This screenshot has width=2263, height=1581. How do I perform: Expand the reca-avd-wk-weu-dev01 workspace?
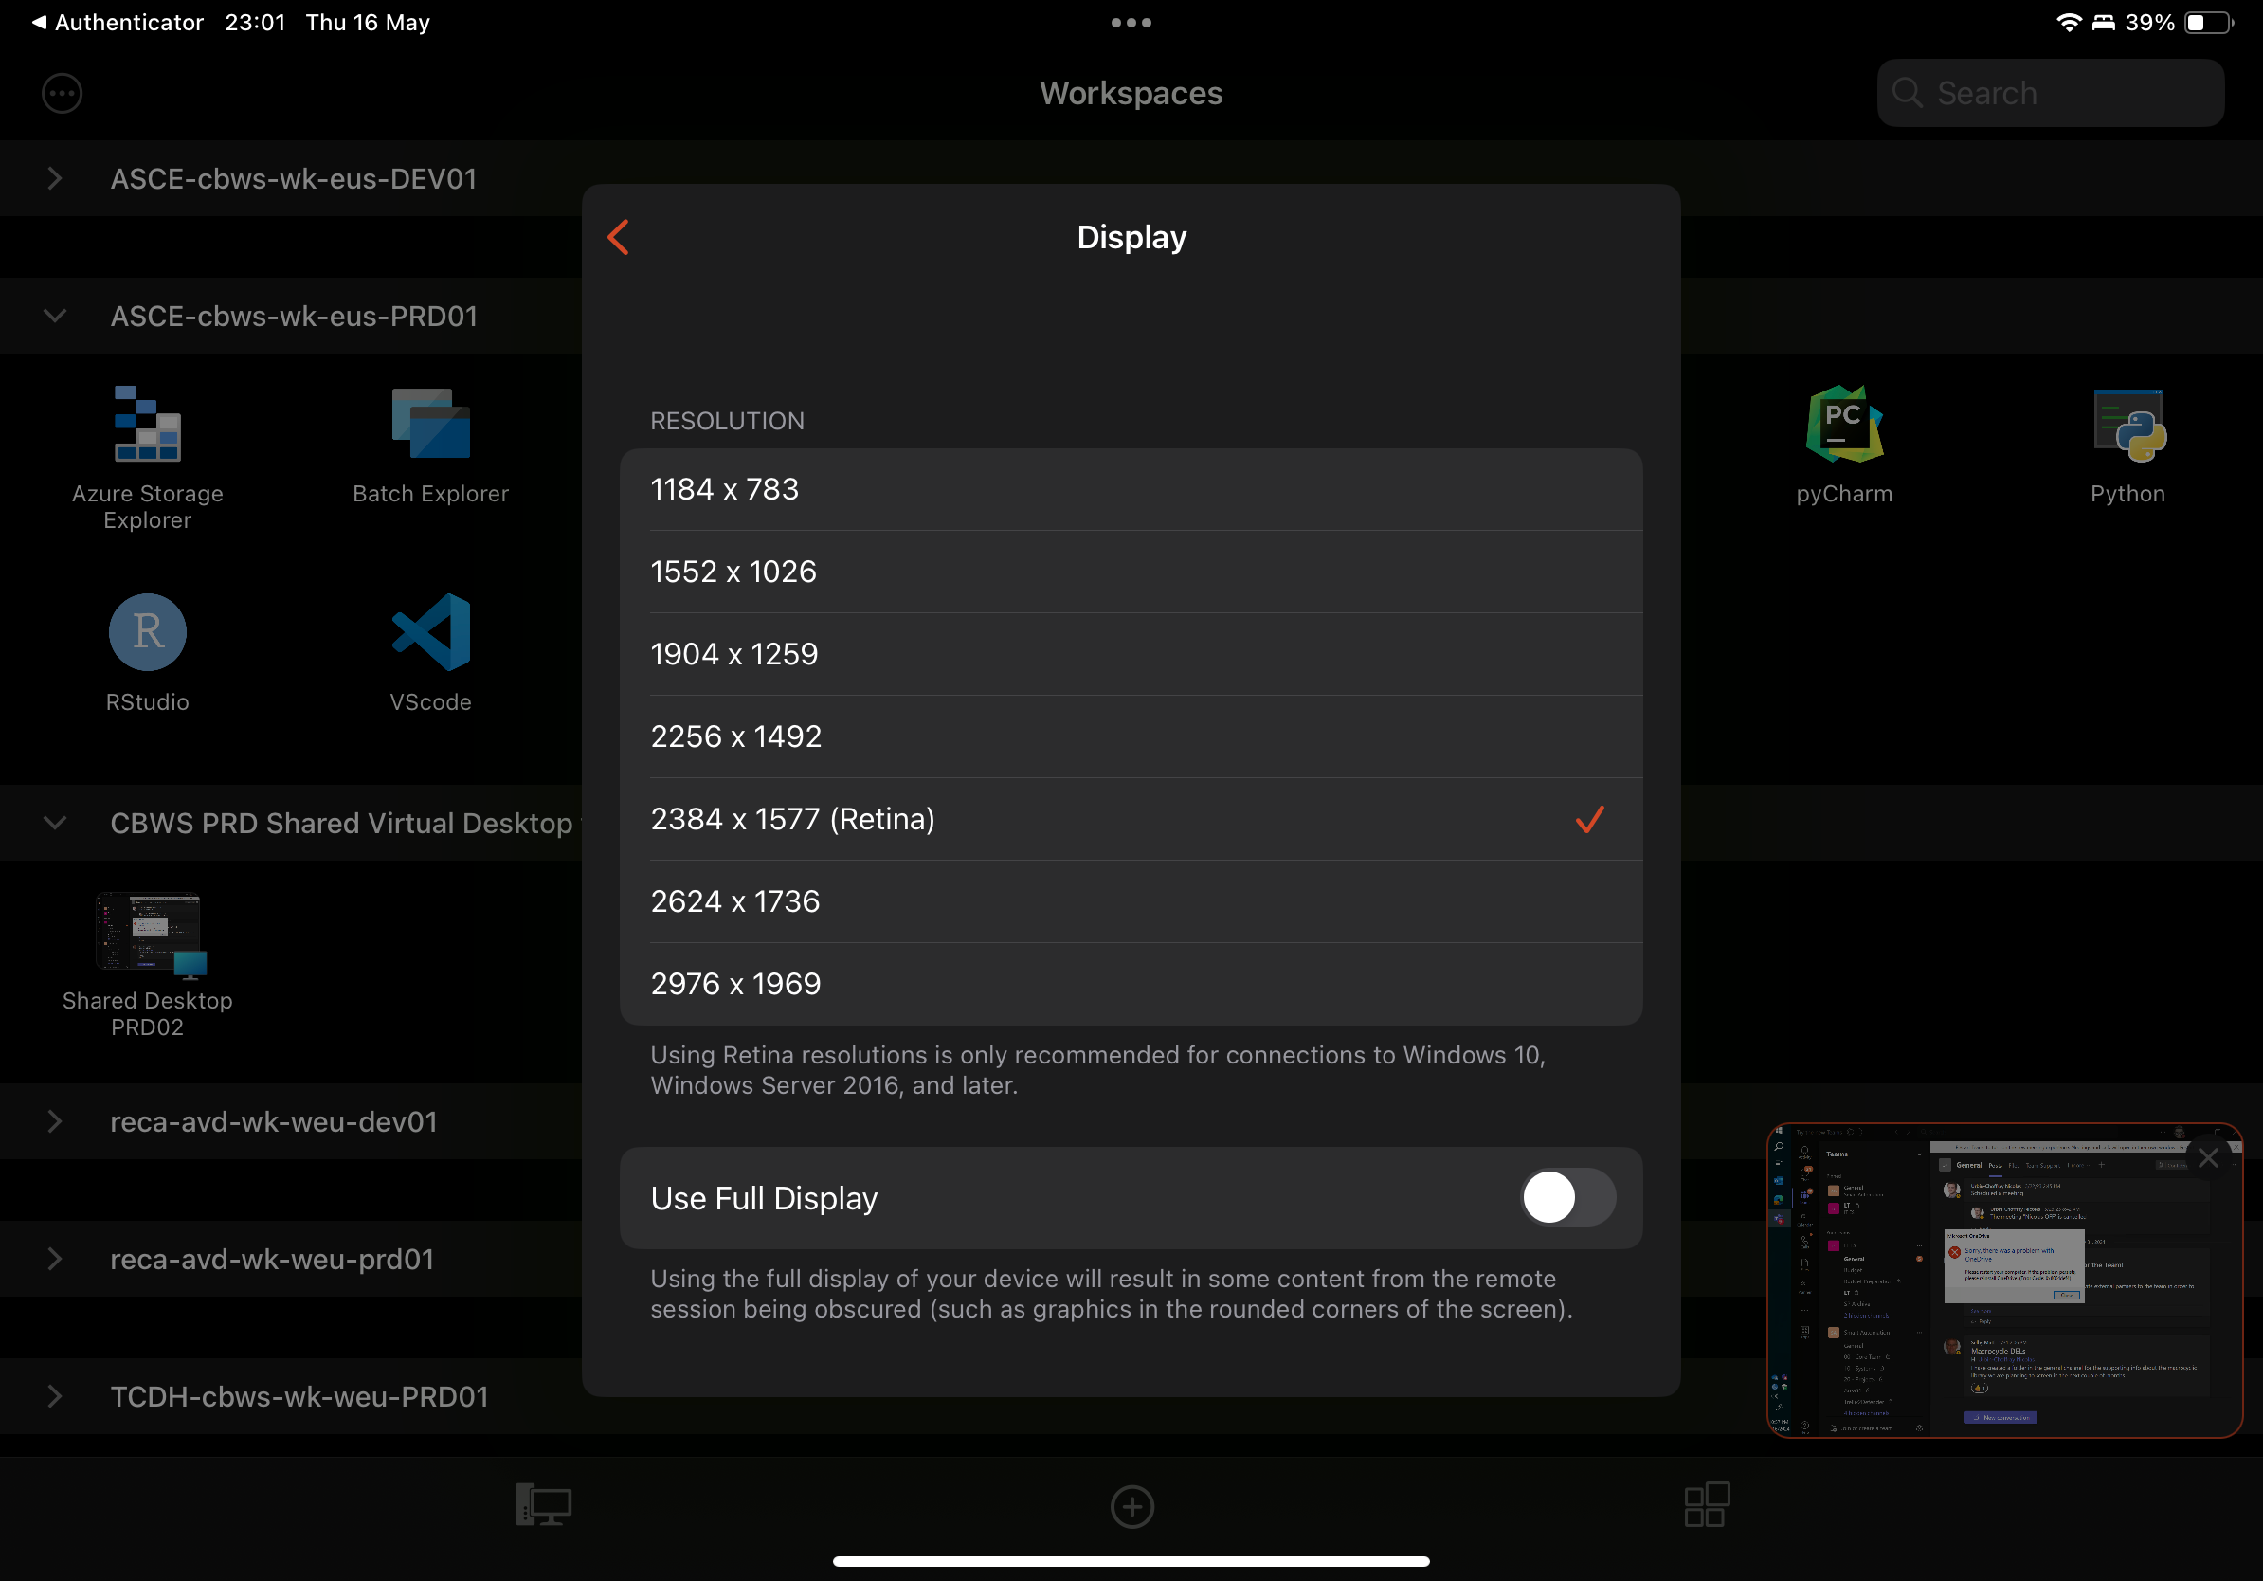[x=54, y=1120]
